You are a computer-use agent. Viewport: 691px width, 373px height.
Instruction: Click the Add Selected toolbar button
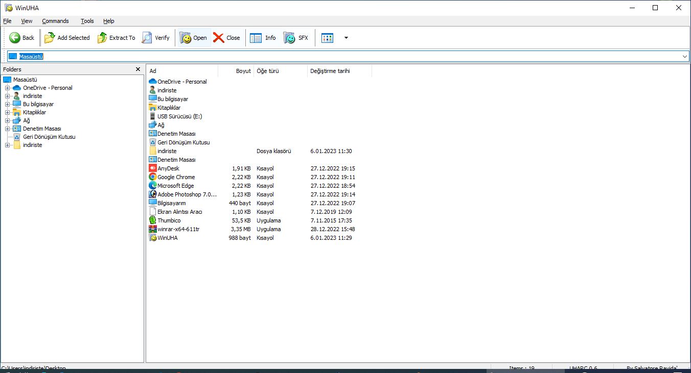67,38
